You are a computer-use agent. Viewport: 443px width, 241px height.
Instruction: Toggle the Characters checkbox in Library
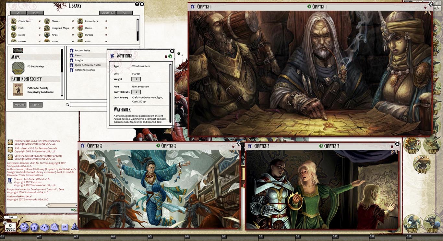[40, 21]
